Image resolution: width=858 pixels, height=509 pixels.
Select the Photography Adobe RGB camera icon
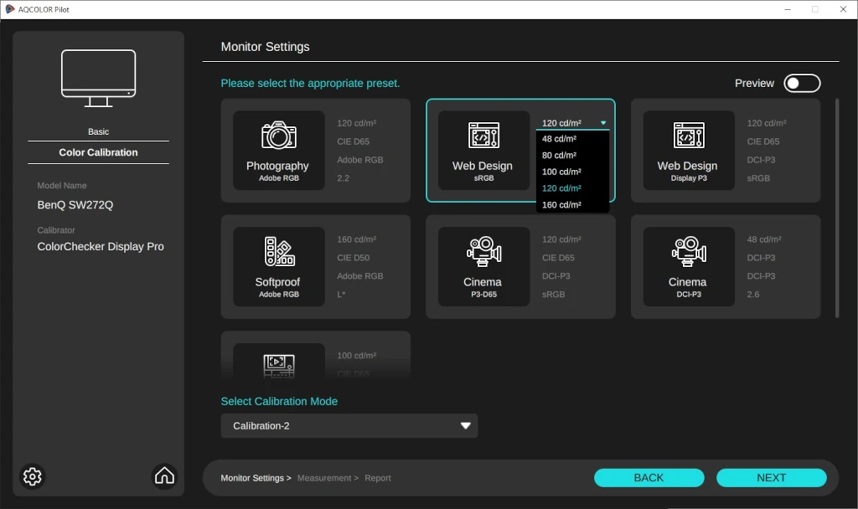pos(278,135)
